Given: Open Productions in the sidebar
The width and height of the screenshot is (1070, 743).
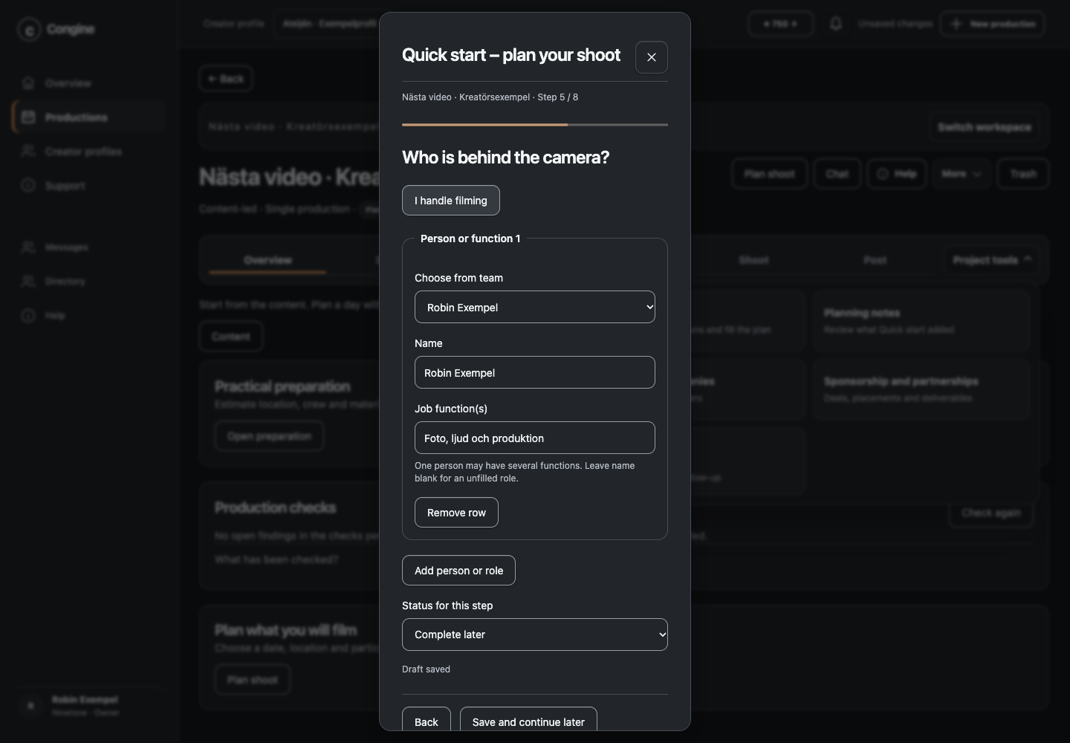Looking at the screenshot, I should 89,117.
